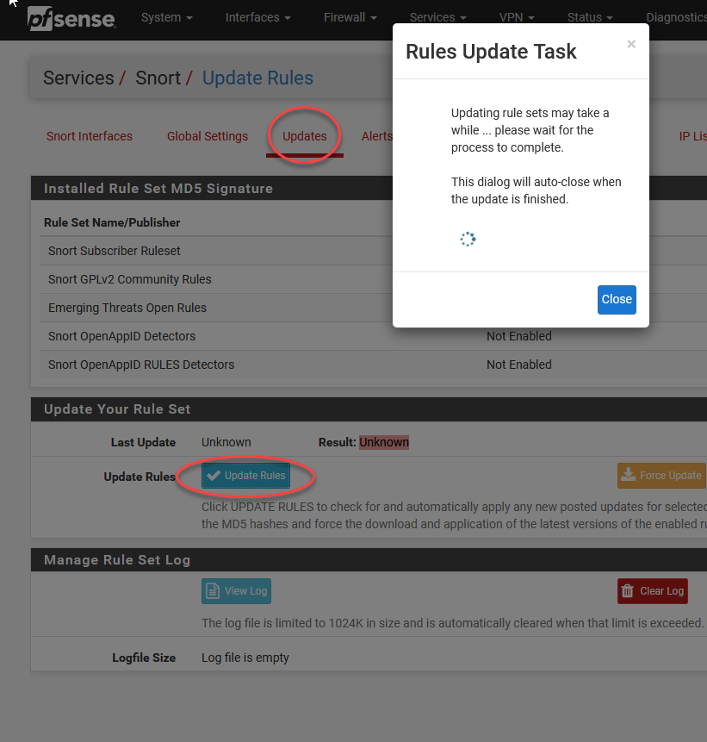Select the Updates tab
Screen dimensions: 707x742
[x=305, y=136]
